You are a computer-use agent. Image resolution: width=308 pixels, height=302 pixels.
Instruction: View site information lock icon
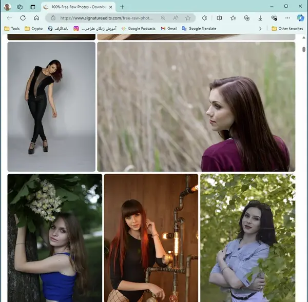click(53, 18)
